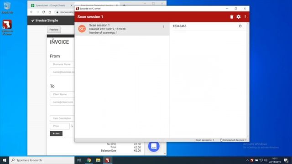
Task: Go back in Chrome browser
Action: click(x=31, y=12)
